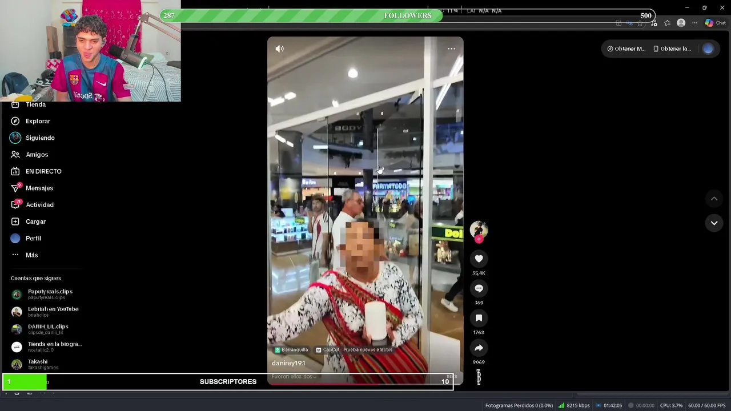Screen dimensions: 731x411
Task: Open the video three-dot options menu
Action: pyautogui.click(x=451, y=49)
